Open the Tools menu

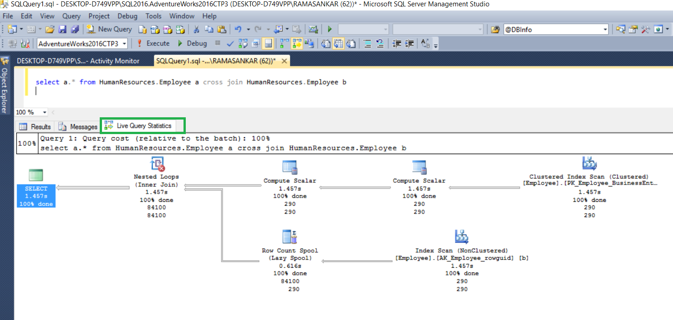tap(153, 16)
